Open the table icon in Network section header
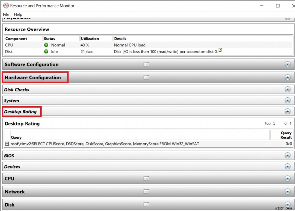 coord(146,191)
